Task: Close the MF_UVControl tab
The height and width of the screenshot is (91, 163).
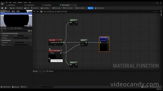Action: tap(76, 5)
